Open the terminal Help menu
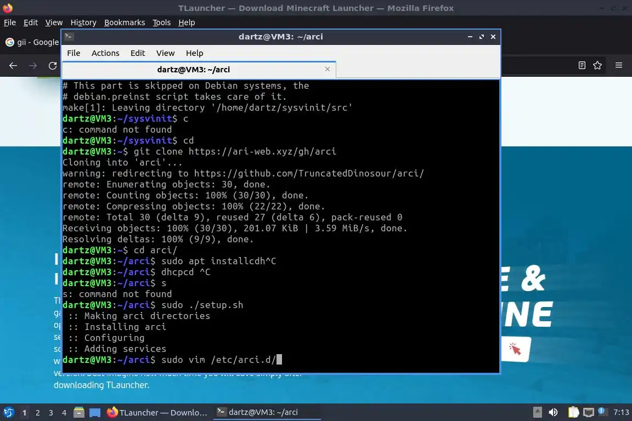This screenshot has width=632, height=421. click(194, 53)
